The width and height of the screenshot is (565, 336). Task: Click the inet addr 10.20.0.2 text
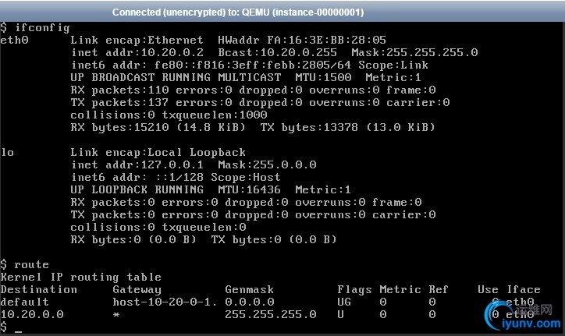click(x=137, y=52)
